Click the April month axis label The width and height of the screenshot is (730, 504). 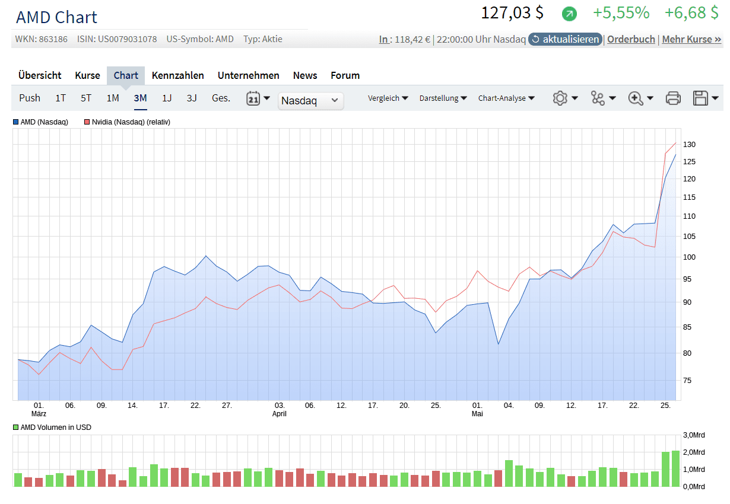280,414
